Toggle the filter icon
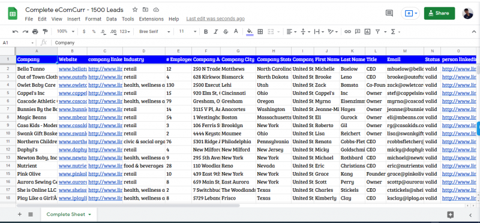The height and width of the screenshot is (223, 480). (378, 32)
